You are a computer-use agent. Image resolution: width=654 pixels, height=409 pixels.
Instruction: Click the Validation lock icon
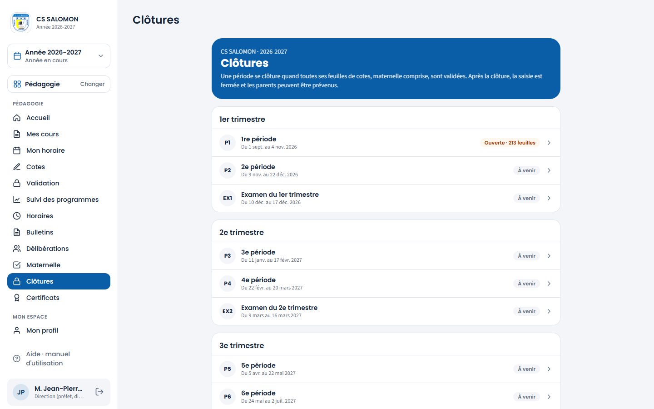coord(17,183)
